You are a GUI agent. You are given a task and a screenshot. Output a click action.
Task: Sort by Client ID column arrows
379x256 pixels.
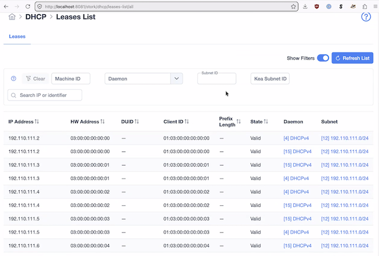(187, 121)
